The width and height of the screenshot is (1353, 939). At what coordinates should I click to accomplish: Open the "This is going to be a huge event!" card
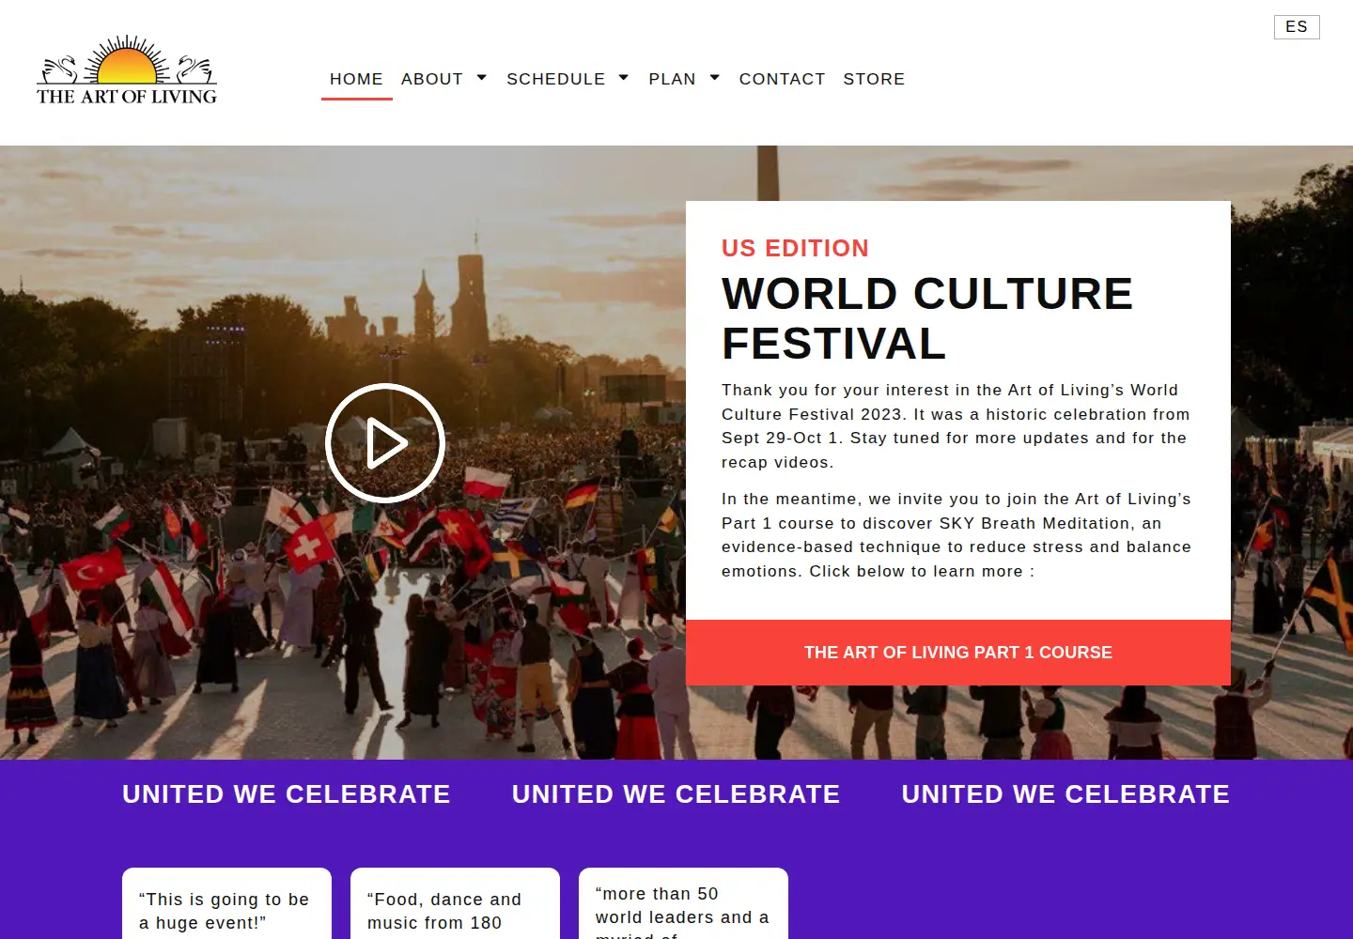pos(226,903)
